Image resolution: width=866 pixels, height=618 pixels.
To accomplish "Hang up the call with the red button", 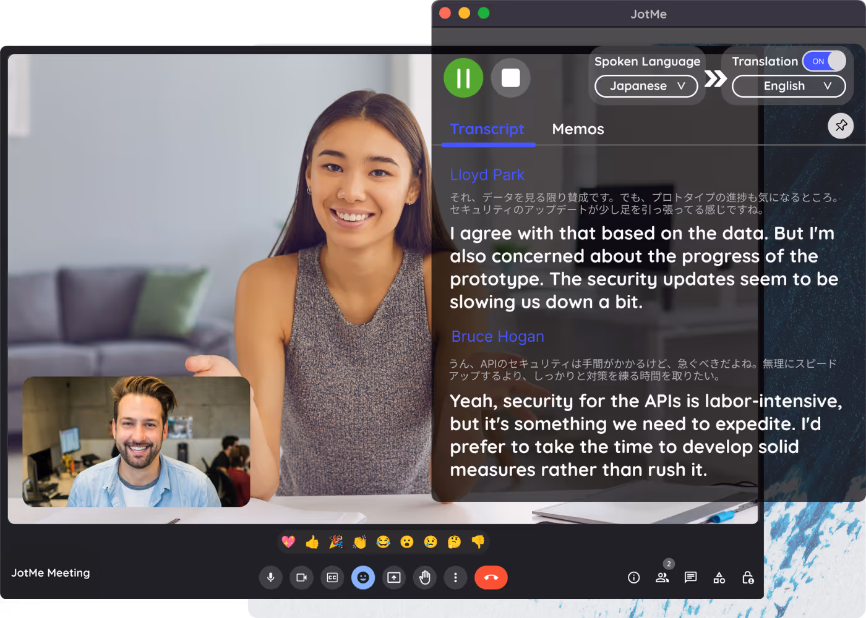I will [491, 577].
